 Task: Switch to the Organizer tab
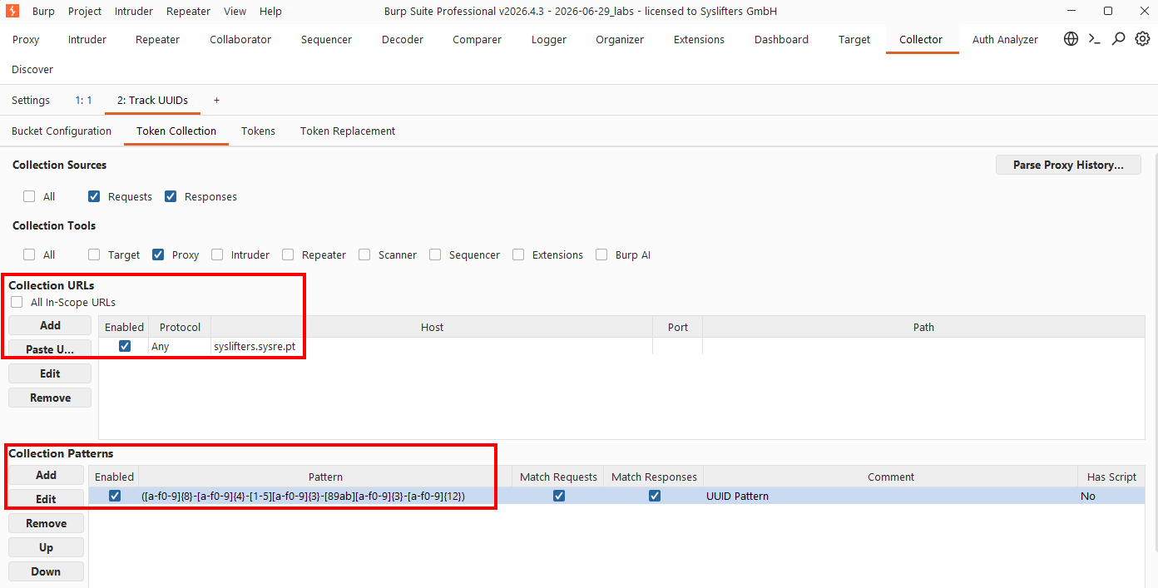pos(620,39)
